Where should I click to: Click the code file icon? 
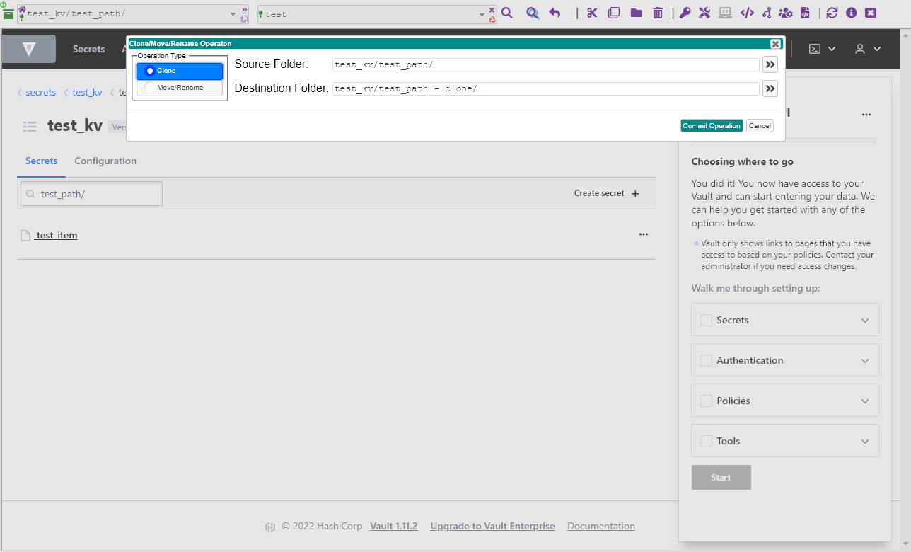tap(805, 13)
